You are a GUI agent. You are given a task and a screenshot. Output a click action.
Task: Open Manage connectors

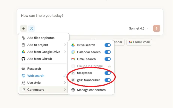[91, 90]
